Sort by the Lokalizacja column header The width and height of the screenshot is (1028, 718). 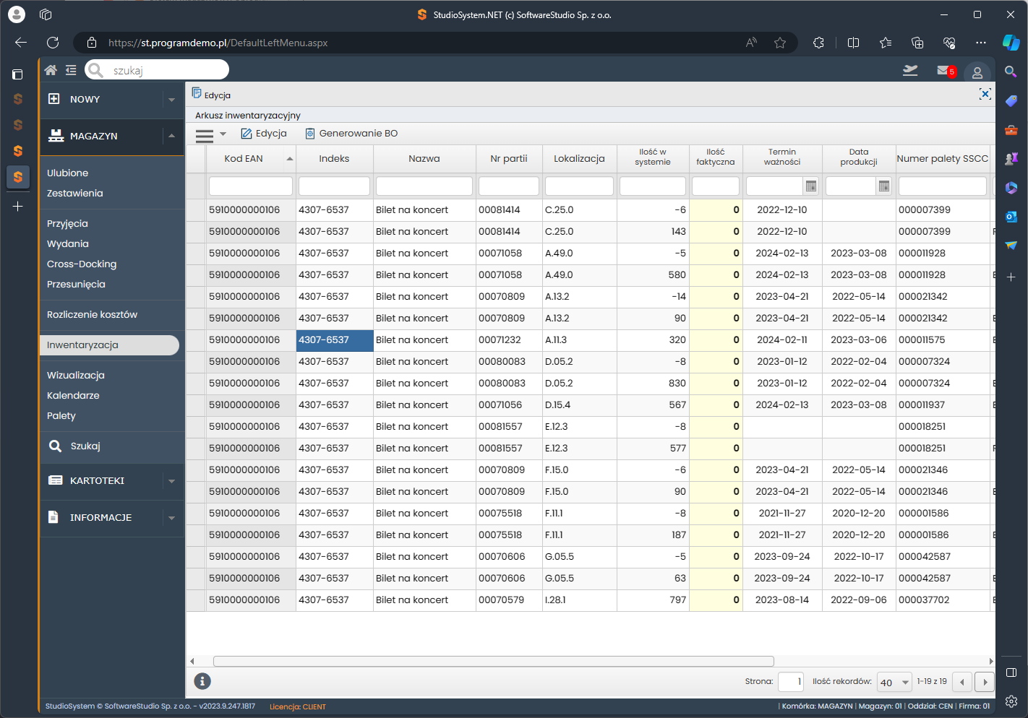tap(579, 159)
